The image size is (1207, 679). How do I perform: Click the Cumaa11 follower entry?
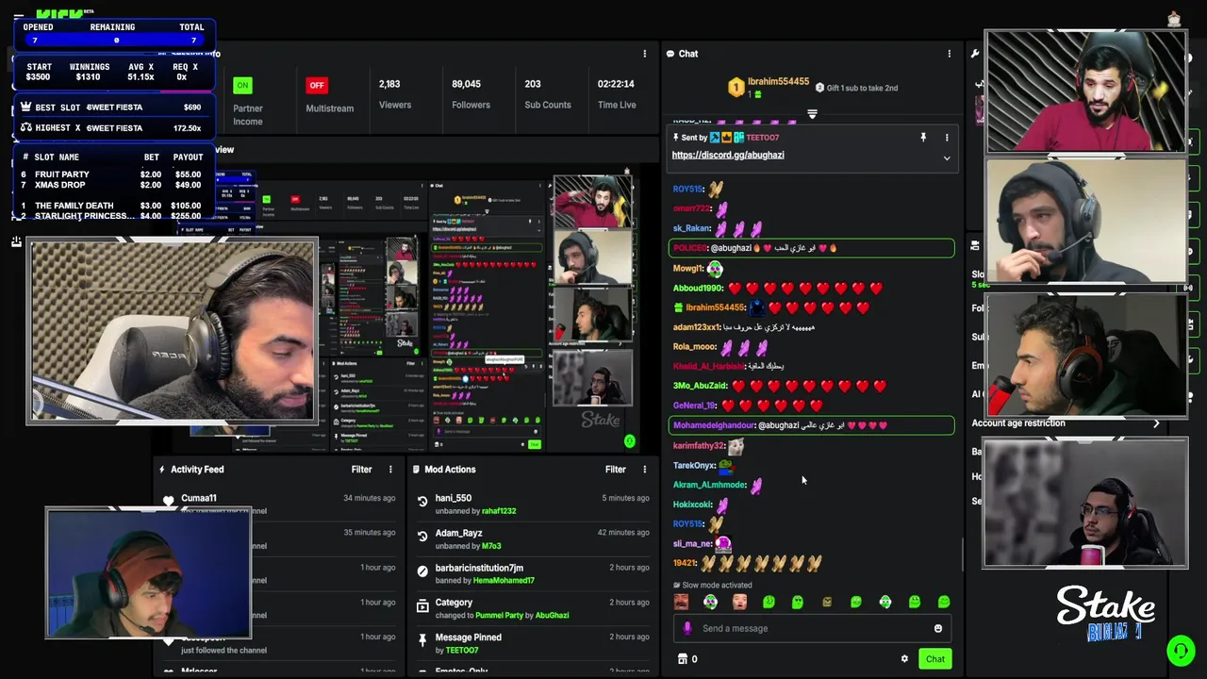tap(199, 498)
